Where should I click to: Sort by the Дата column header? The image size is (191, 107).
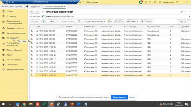pyautogui.click(x=50, y=26)
